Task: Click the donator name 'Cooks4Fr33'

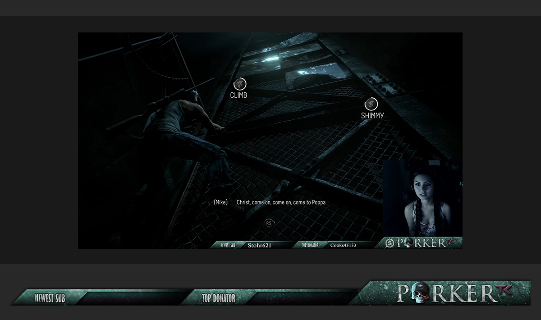Action: [x=343, y=245]
